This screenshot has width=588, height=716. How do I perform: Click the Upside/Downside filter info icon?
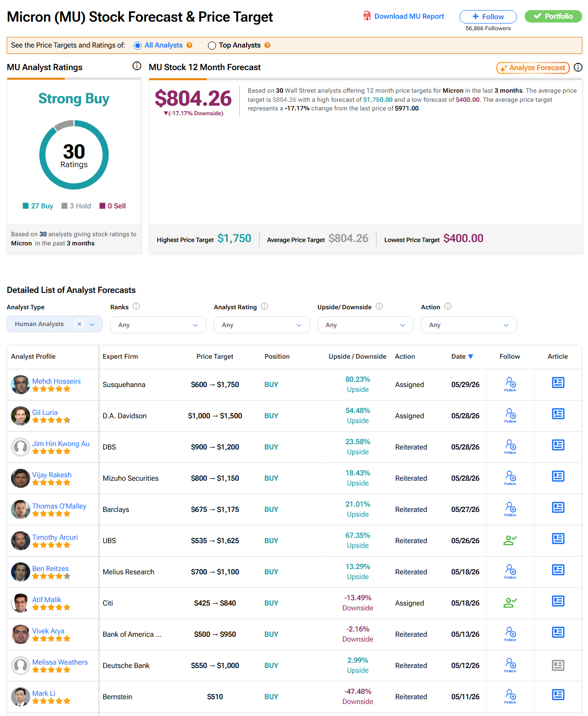click(x=379, y=306)
